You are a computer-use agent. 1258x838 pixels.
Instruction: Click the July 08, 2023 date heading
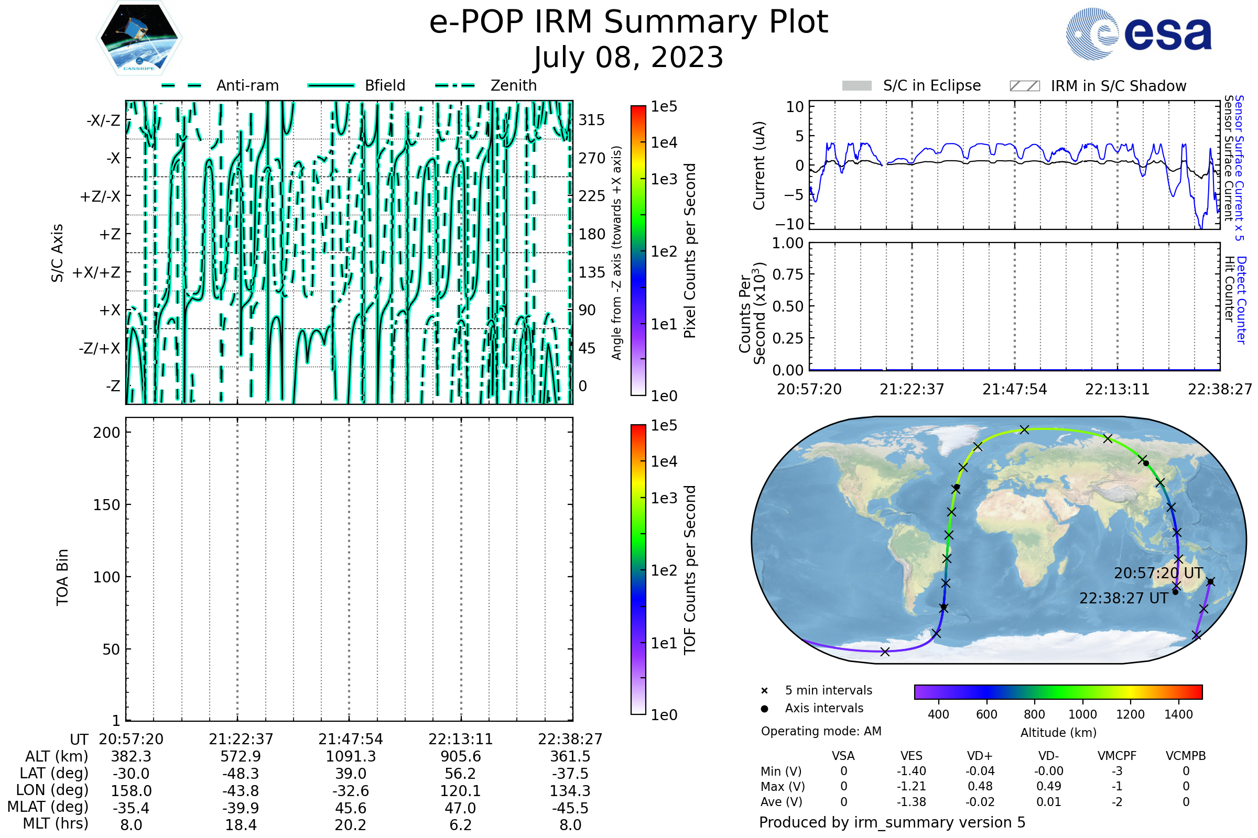click(628, 58)
